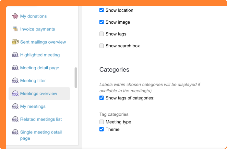Click the people icon beside Highlighted meeting
Image resolution: width=227 pixels, height=149 pixels.
pos(15,55)
